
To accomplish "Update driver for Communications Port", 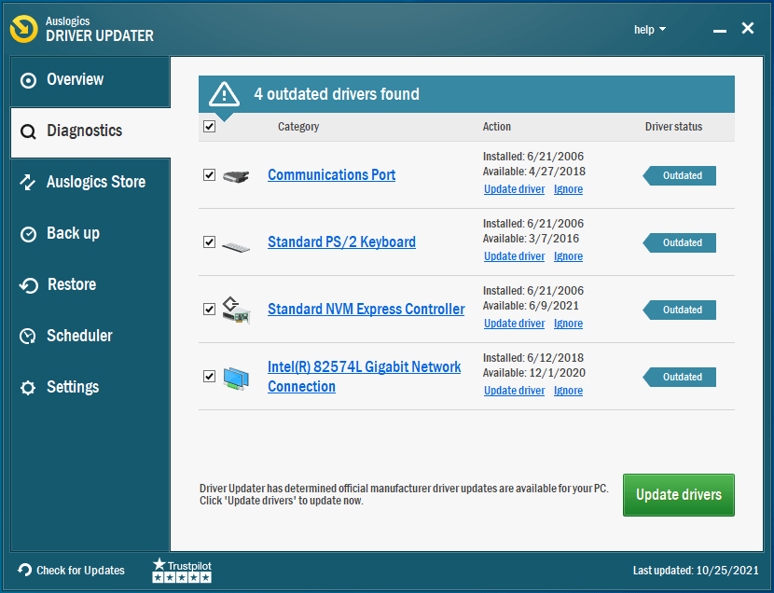I will (x=514, y=188).
